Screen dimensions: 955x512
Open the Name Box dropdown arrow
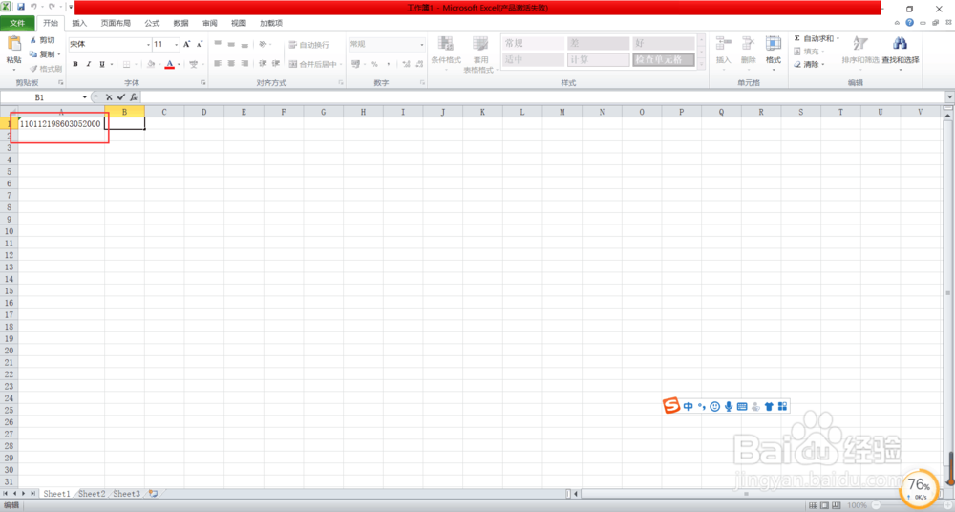[85, 97]
